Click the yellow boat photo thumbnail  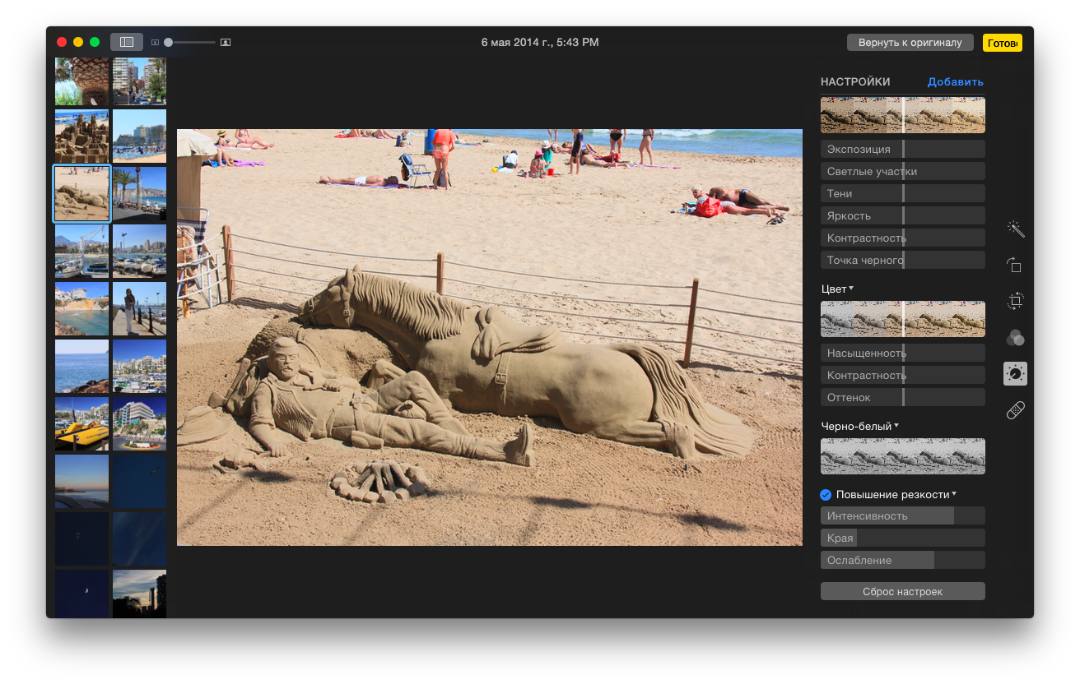(x=81, y=423)
